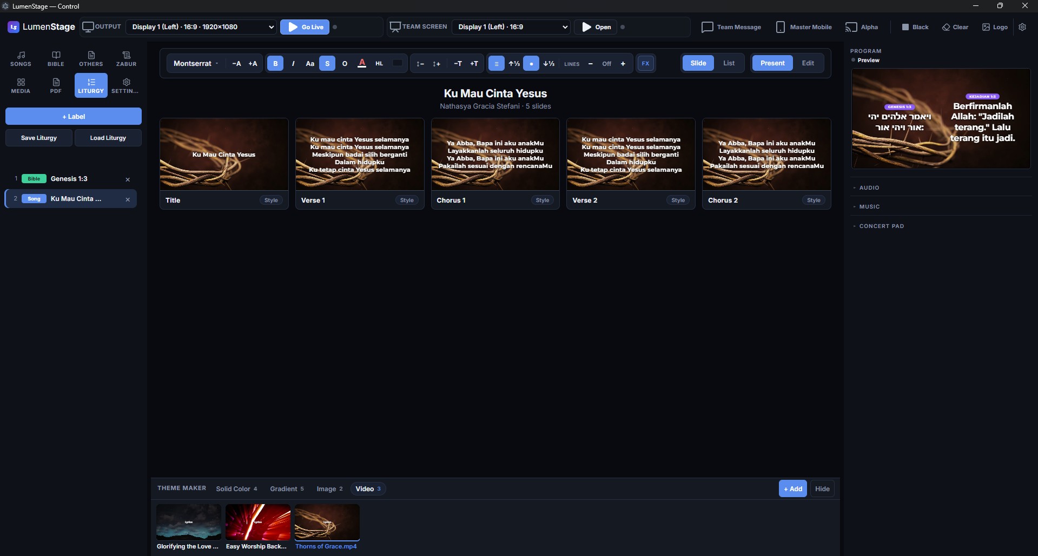Set text alignment to center

[x=497, y=63]
